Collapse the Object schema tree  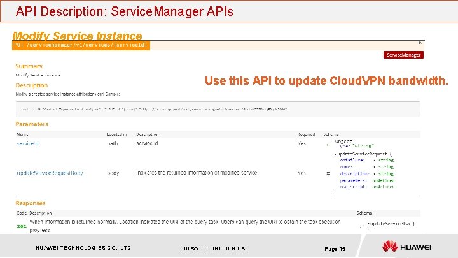point(335,140)
